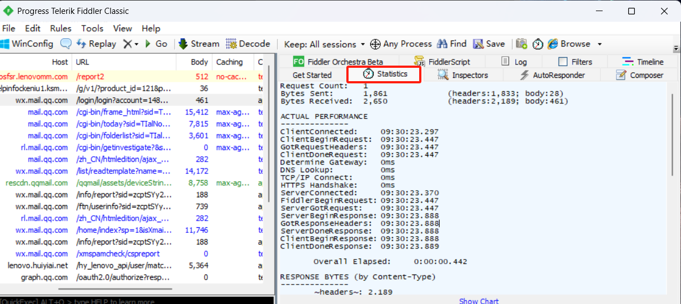Toggle Stream mode in toolbar

(198, 44)
